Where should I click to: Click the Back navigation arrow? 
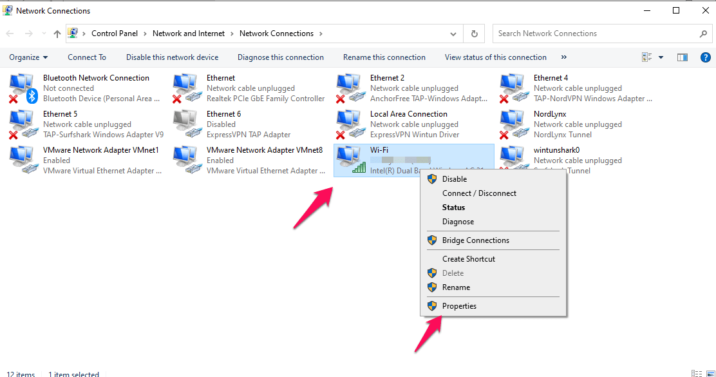tap(10, 34)
